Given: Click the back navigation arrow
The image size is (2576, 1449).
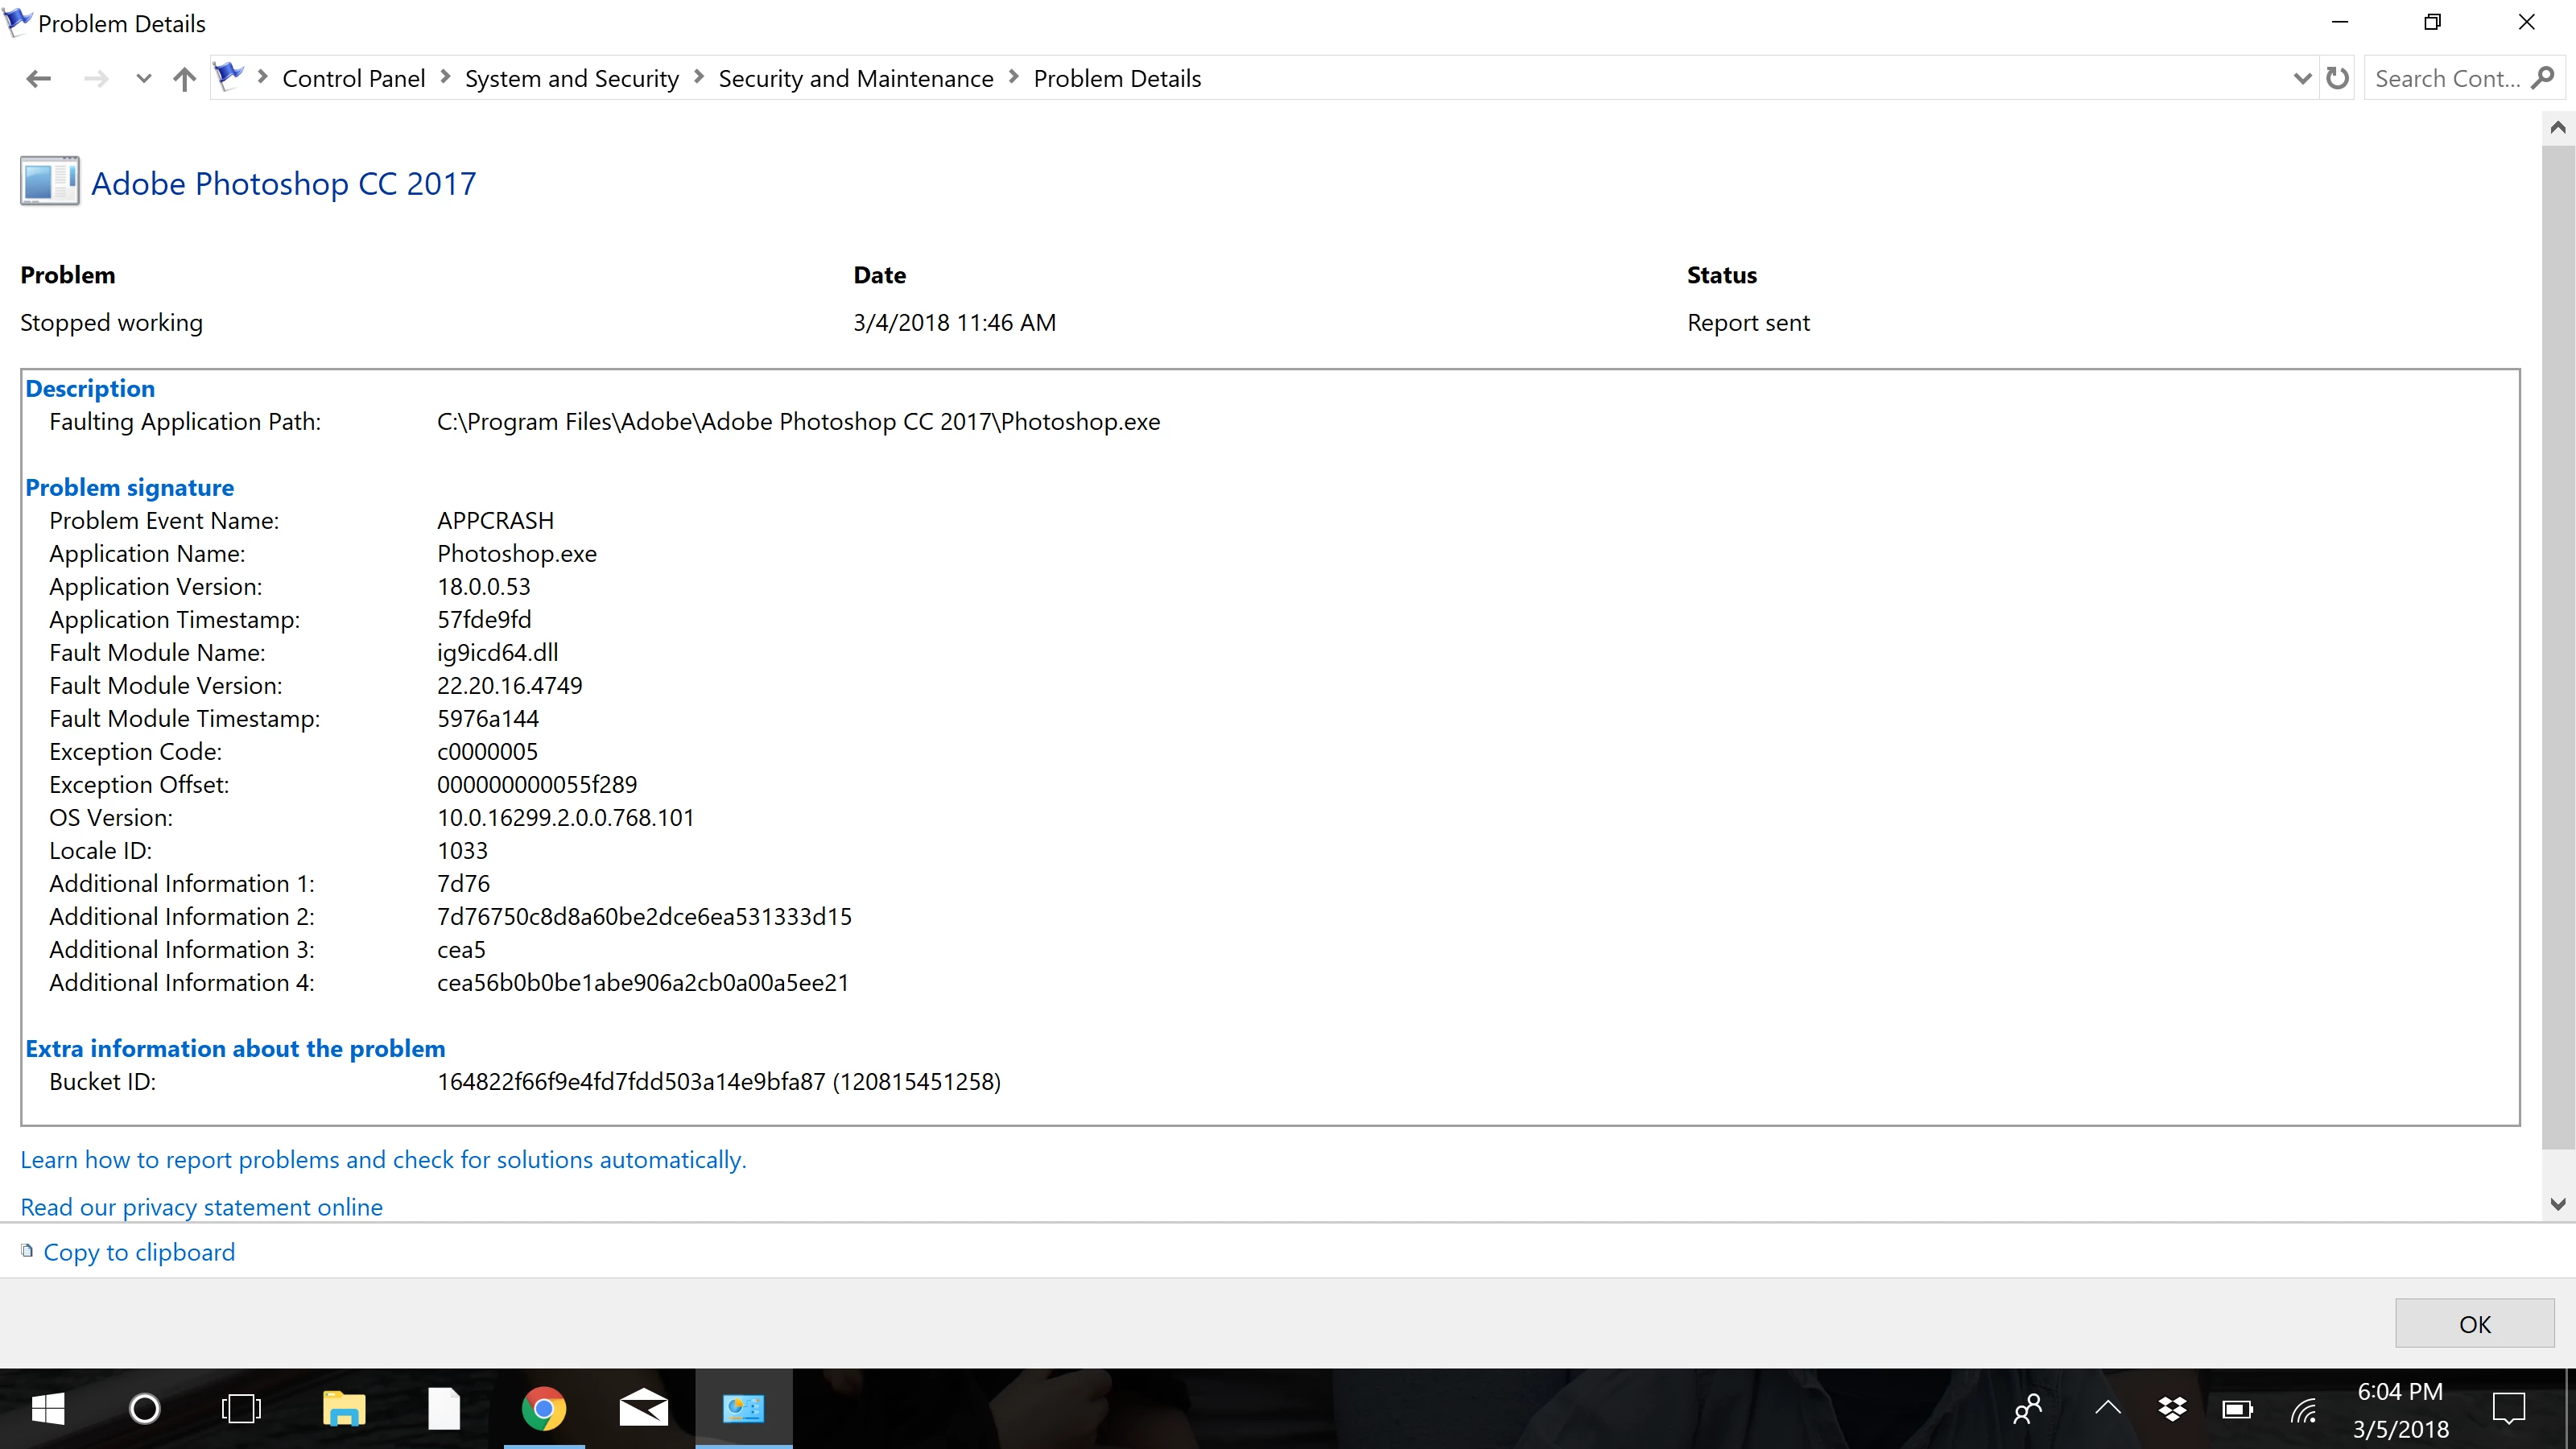Looking at the screenshot, I should click(38, 78).
